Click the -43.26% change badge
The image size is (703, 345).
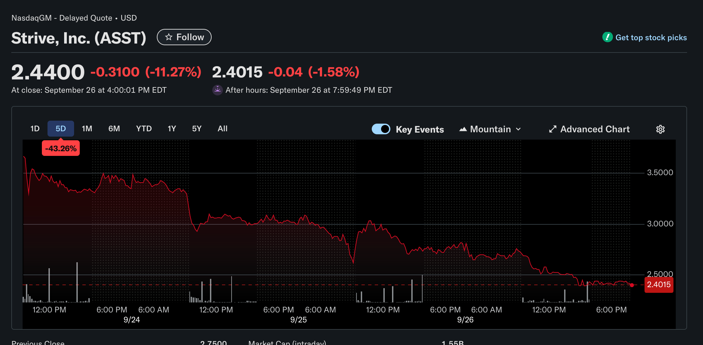[61, 148]
